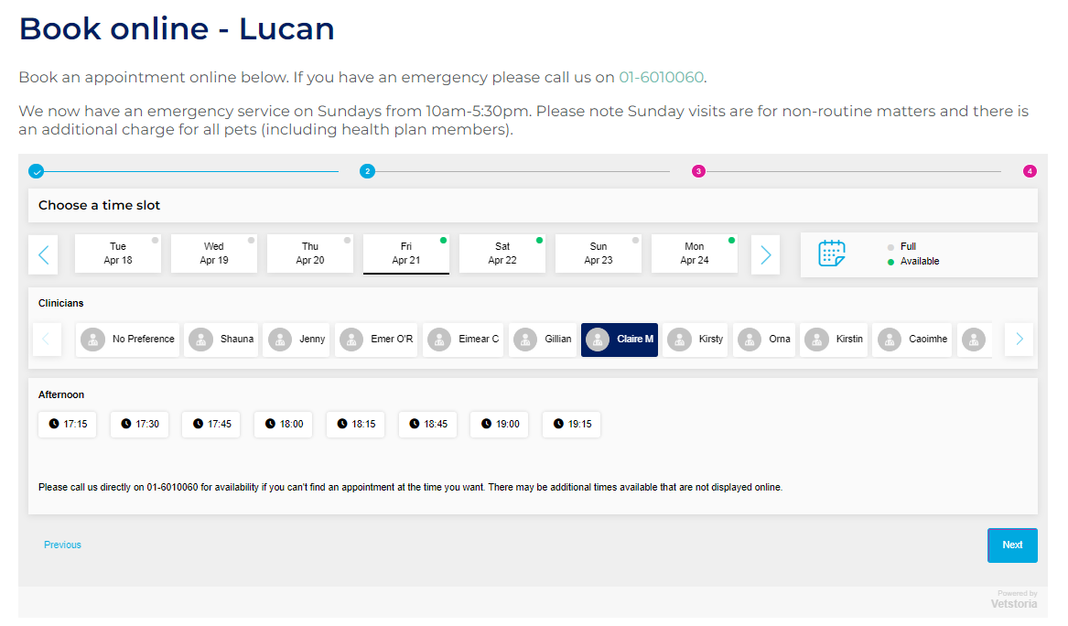Select the Sat Apr 22 date option
Viewport: 1068px width, 626px height.
click(502, 253)
